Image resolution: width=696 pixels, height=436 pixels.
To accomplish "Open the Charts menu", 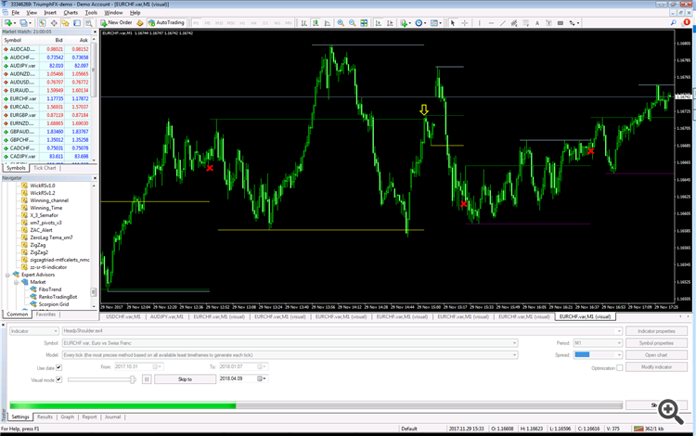I will [x=71, y=12].
